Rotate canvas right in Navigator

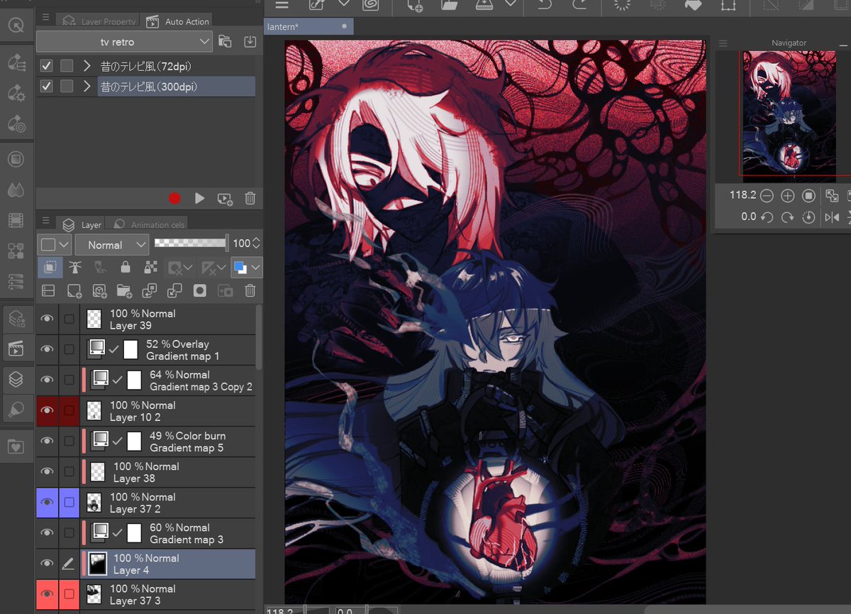(787, 217)
